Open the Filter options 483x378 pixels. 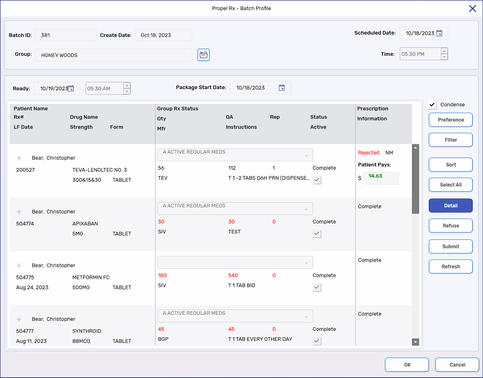click(451, 140)
